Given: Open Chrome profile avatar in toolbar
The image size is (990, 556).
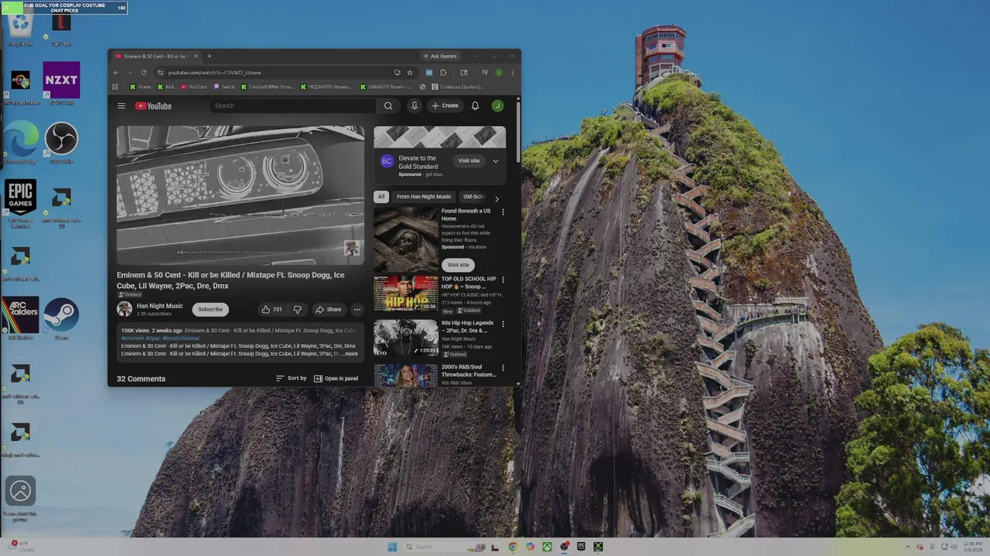Looking at the screenshot, I should [x=499, y=73].
